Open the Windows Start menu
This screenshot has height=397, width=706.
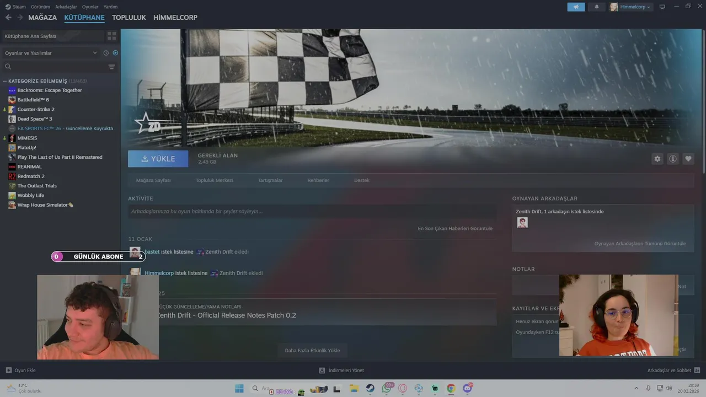(239, 388)
